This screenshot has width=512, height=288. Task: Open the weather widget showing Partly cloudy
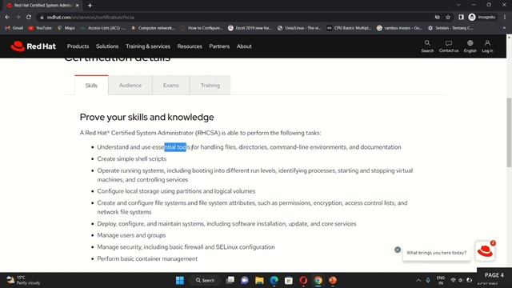[23, 280]
